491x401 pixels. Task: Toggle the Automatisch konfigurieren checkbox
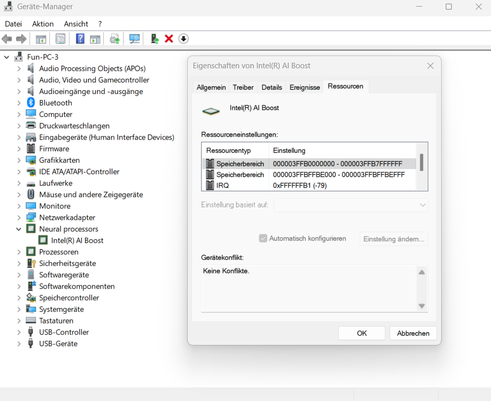tap(263, 238)
